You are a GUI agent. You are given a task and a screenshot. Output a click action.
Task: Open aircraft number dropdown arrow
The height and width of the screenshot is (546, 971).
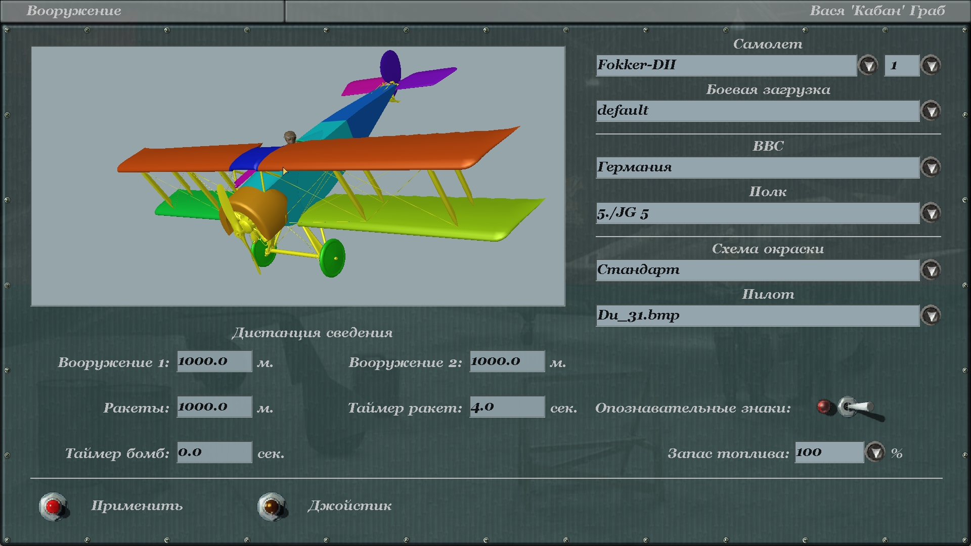(931, 65)
